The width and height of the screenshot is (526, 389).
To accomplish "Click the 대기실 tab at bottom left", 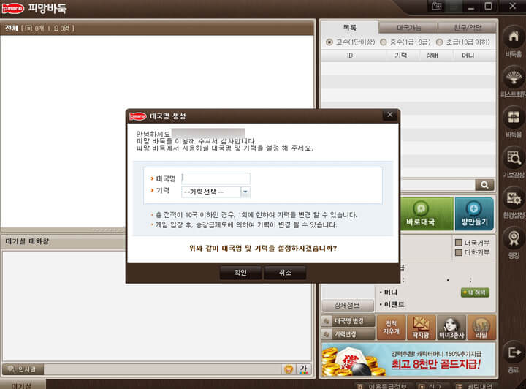I will coord(22,385).
